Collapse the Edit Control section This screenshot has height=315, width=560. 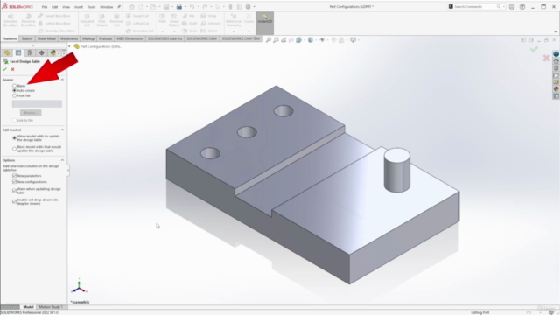click(62, 129)
